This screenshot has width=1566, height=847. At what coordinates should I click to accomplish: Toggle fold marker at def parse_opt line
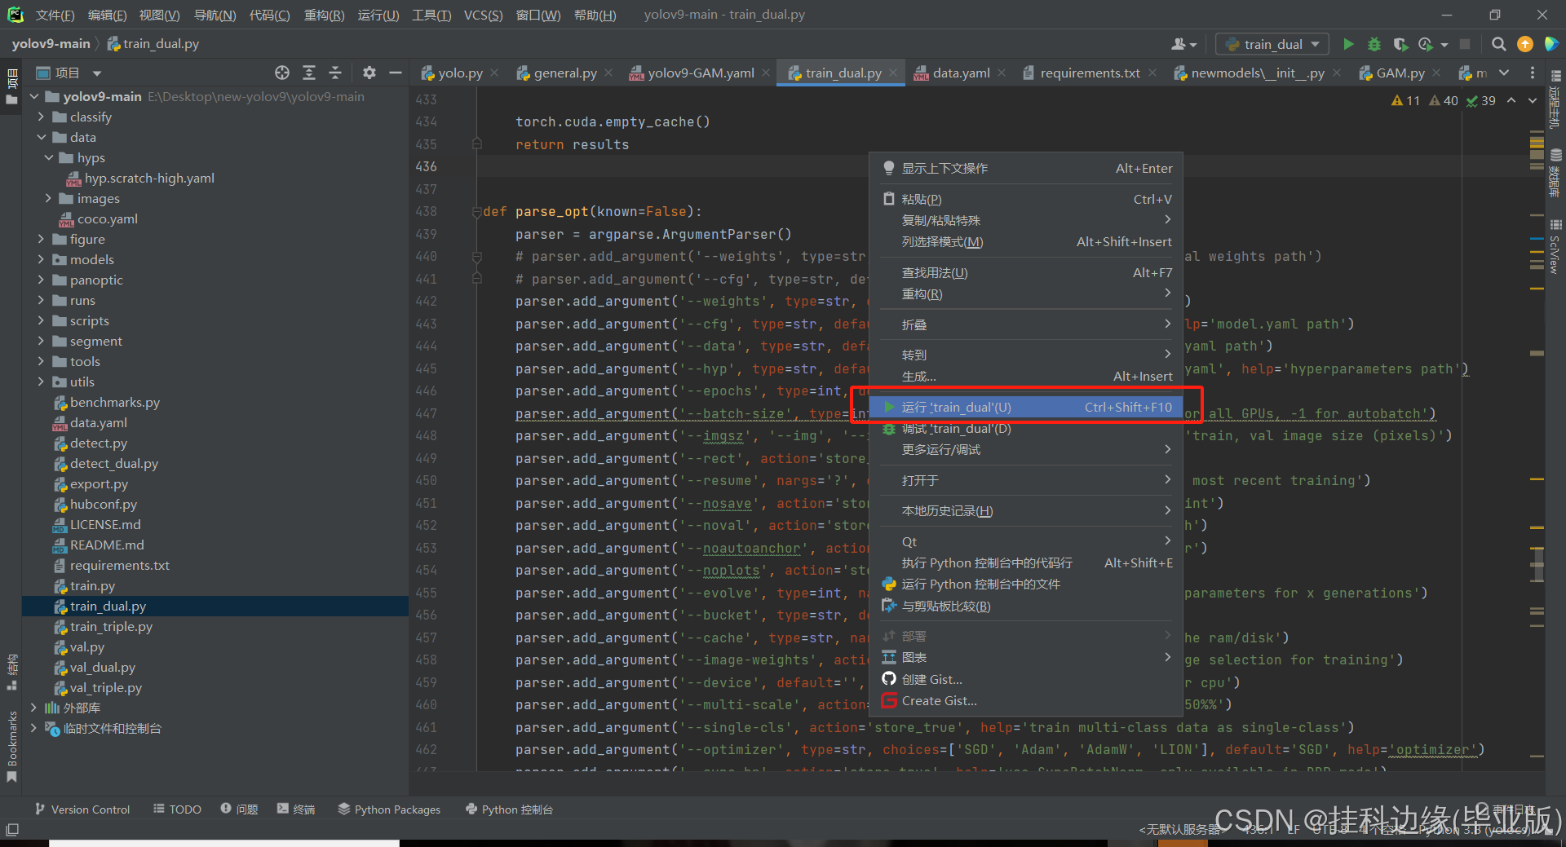pos(476,212)
